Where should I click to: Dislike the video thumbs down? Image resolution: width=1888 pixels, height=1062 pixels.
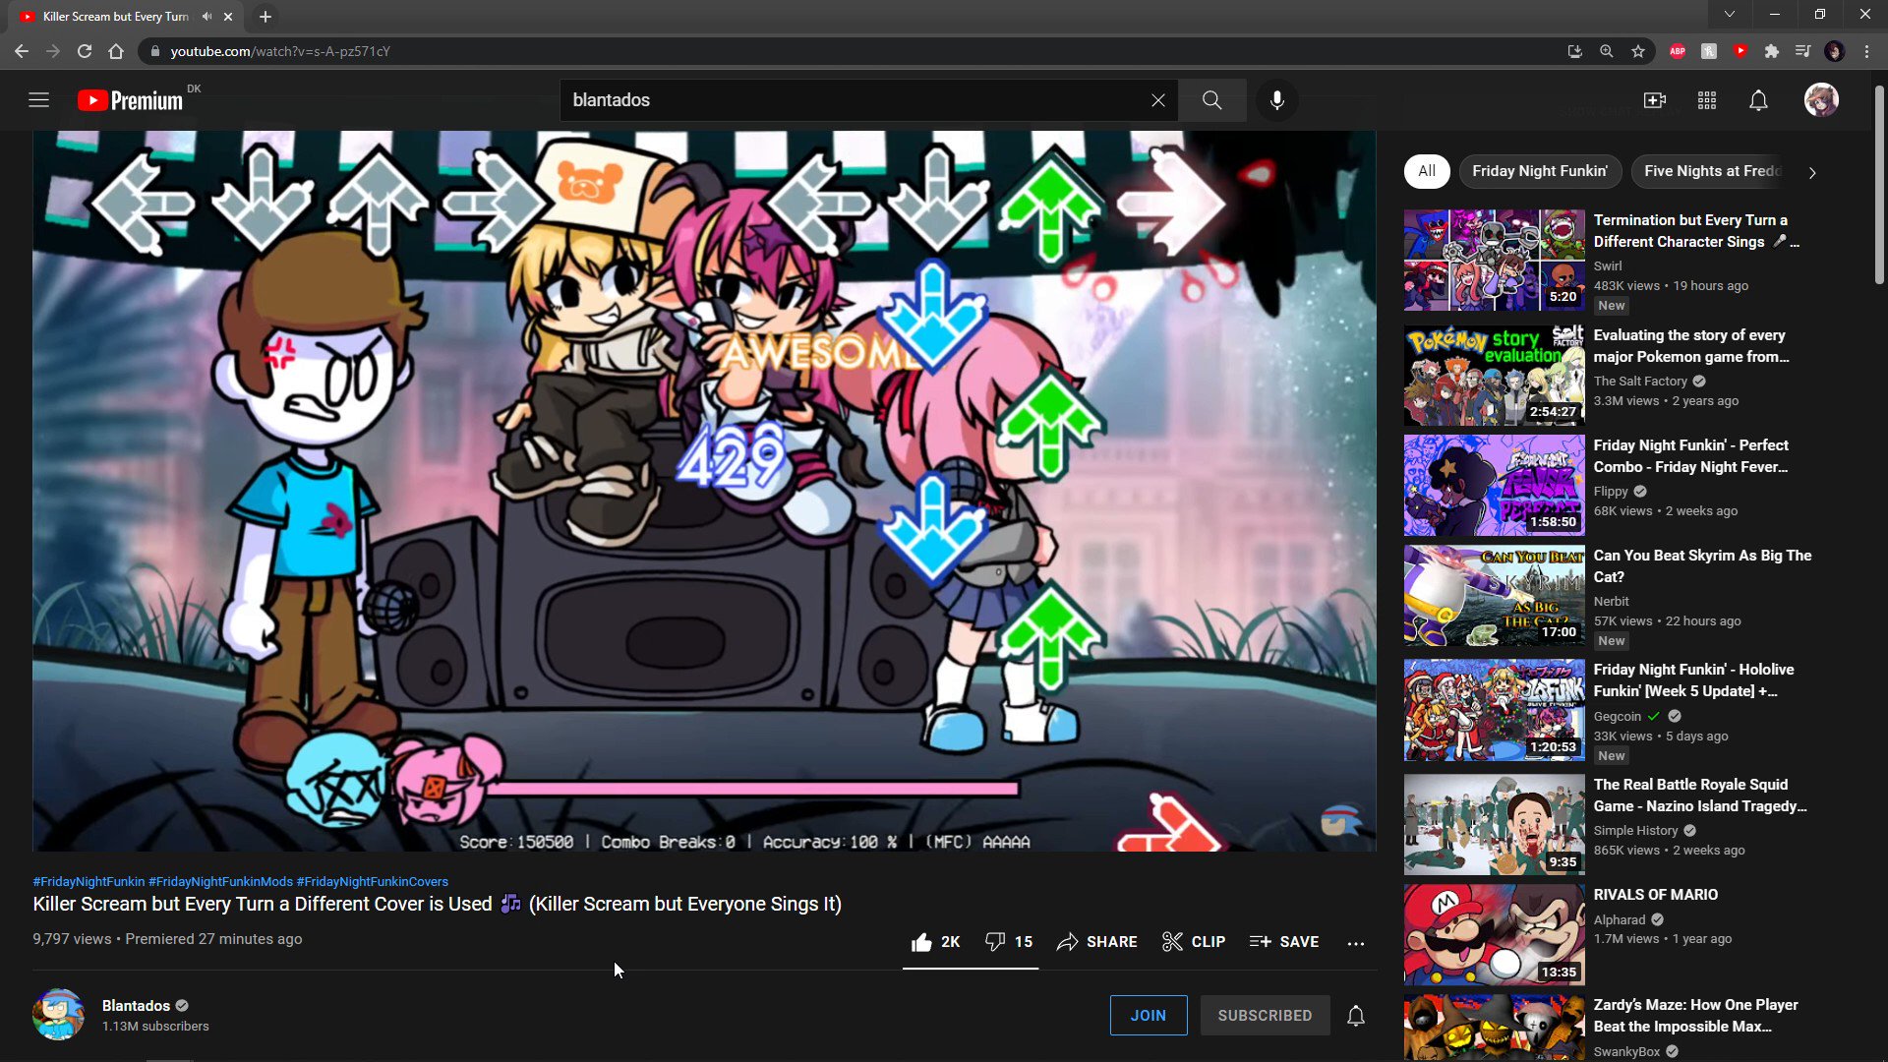tap(1009, 942)
